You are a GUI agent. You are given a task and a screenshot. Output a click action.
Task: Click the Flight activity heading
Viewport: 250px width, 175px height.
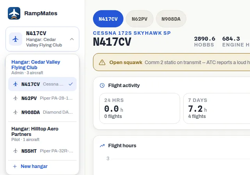tap(124, 86)
